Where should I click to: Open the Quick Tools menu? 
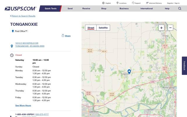(51, 8)
